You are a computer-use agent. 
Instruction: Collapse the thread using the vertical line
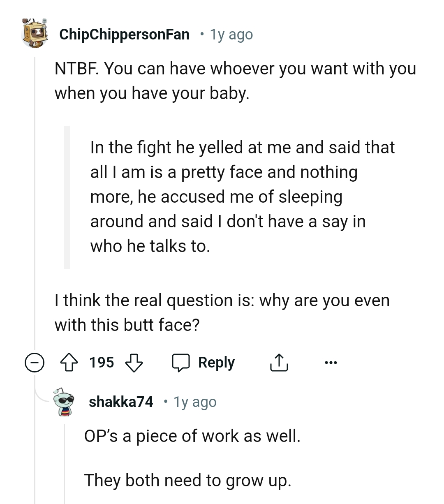(35, 206)
